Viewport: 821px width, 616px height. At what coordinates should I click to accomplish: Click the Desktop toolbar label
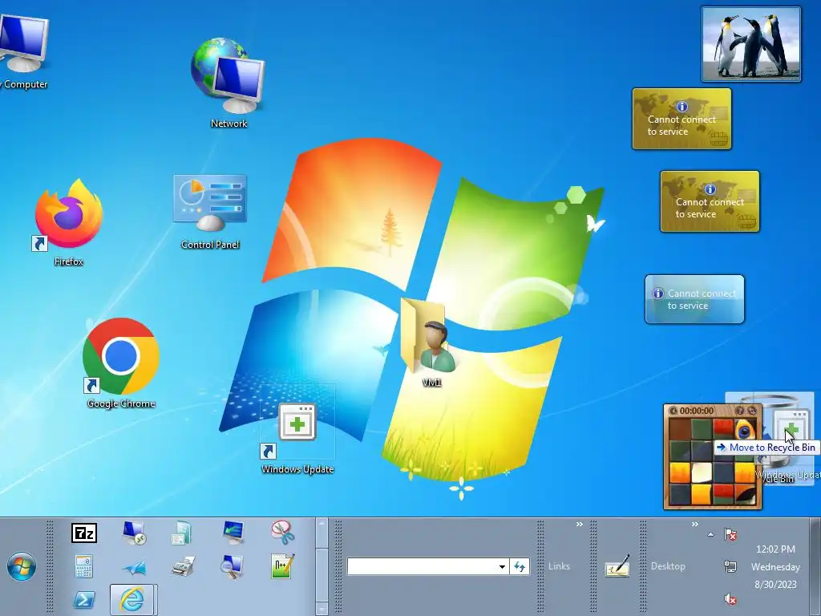[668, 566]
